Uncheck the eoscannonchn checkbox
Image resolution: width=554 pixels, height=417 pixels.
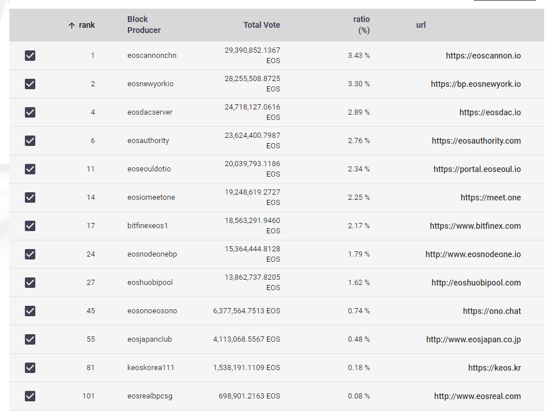(x=30, y=56)
